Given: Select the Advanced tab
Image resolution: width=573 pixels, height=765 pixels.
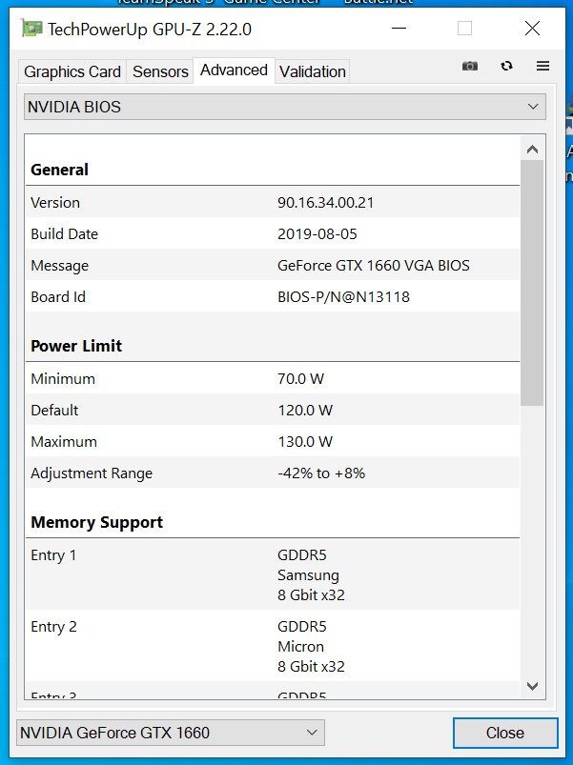Looking at the screenshot, I should (x=234, y=70).
